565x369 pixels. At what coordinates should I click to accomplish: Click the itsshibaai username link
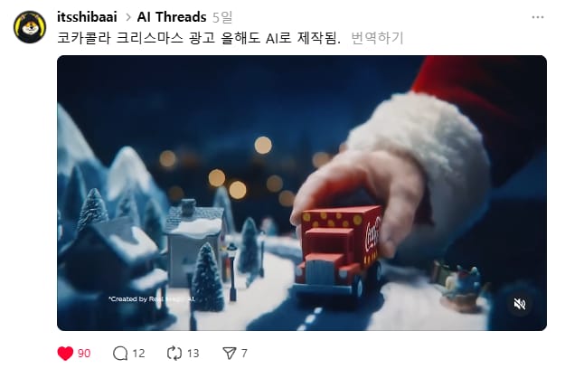87,17
